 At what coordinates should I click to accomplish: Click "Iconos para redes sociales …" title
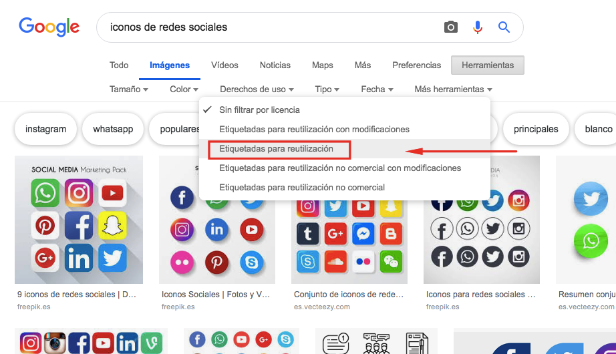pos(481,295)
